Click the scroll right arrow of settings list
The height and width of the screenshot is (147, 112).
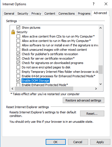pos(96,89)
